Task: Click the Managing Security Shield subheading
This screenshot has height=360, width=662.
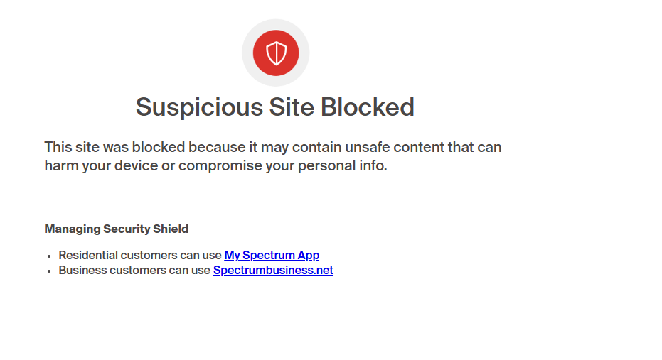Action: (x=117, y=229)
